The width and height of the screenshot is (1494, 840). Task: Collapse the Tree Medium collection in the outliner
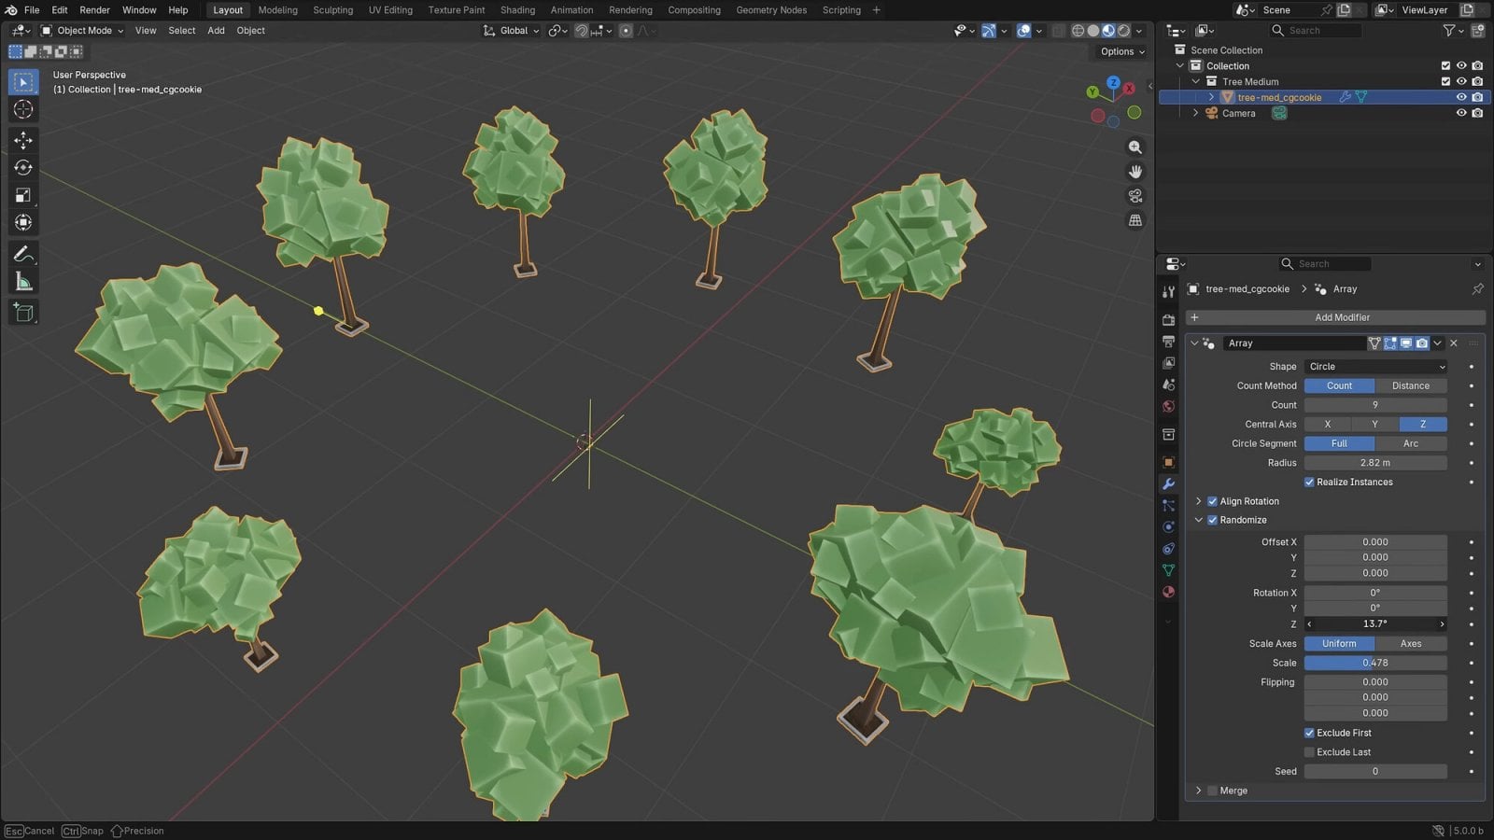pos(1195,81)
